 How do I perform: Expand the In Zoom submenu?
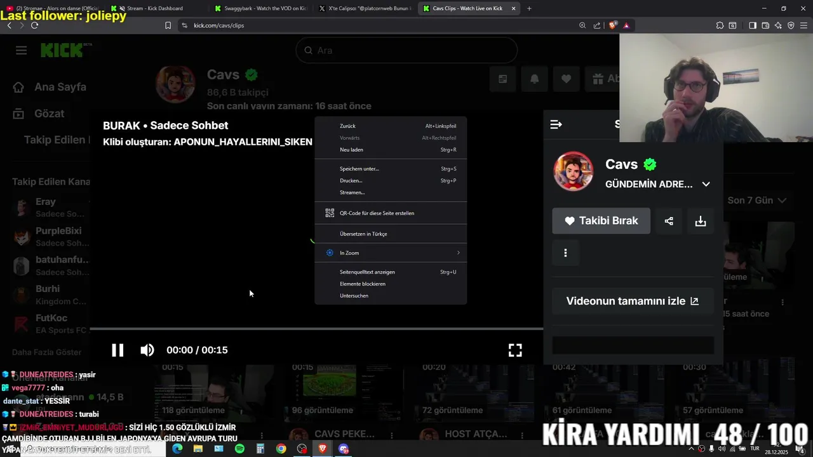coord(391,253)
